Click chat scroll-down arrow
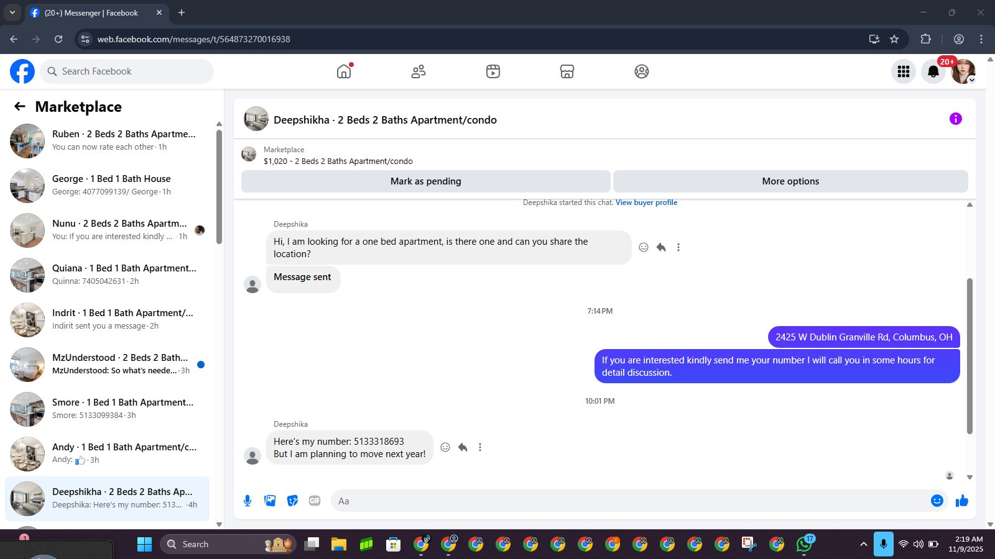The height and width of the screenshot is (559, 995). [970, 478]
